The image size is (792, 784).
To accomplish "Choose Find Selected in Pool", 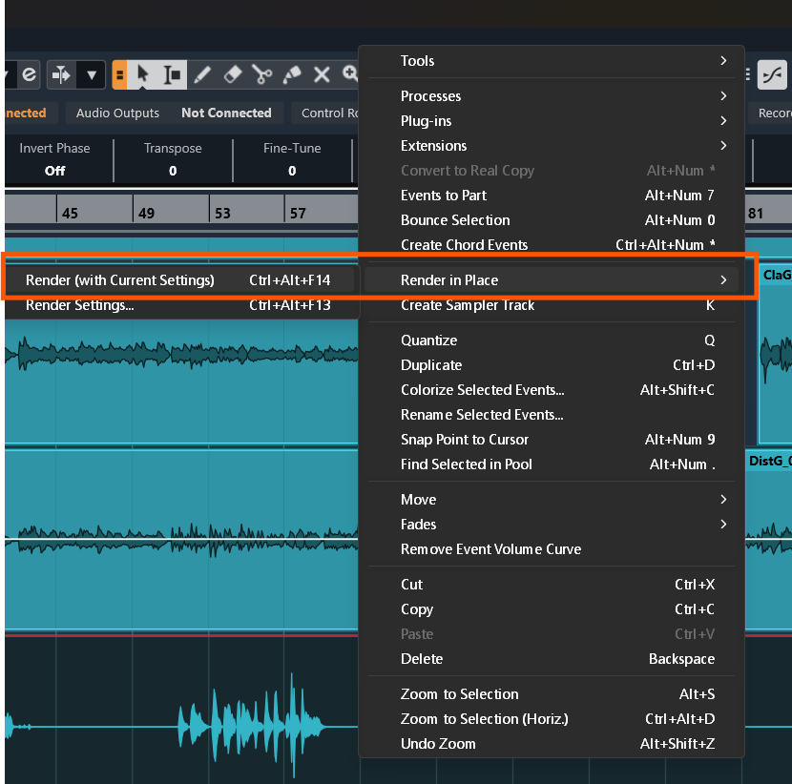I will click(x=552, y=464).
